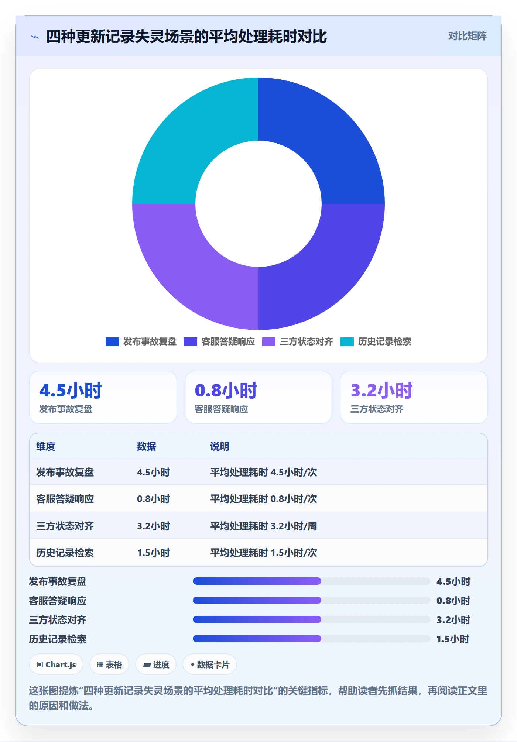Click the diamond icon on the 数据卡片 tag
This screenshot has width=517, height=742.
192,664
